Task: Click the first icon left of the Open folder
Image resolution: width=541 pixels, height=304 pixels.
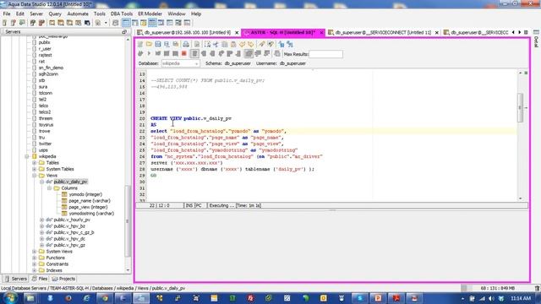Action: (x=140, y=44)
